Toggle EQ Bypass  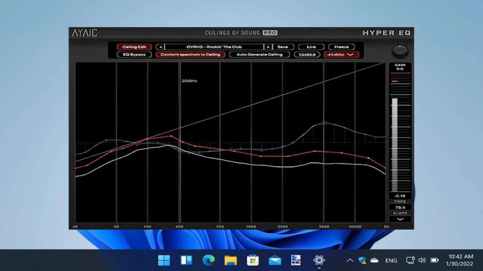tap(134, 55)
